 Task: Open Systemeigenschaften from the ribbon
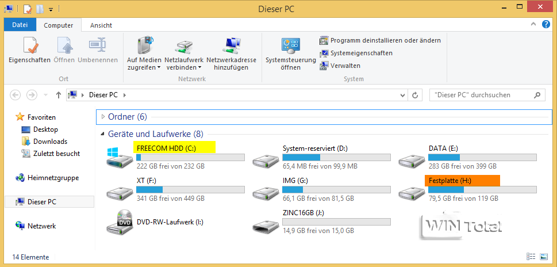point(356,54)
